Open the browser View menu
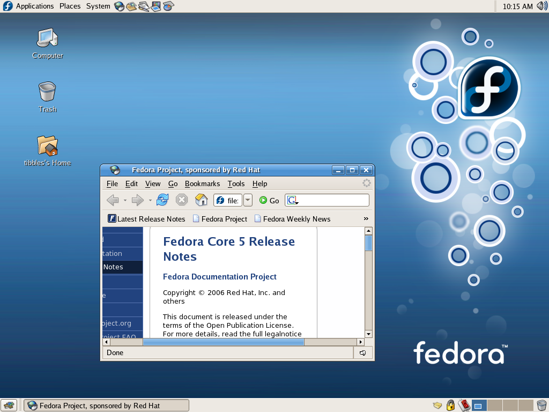Screen dimensions: 549x412 click(153, 183)
